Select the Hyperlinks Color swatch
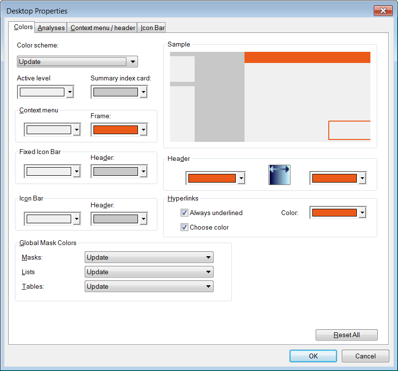The height and width of the screenshot is (371, 398). (334, 213)
